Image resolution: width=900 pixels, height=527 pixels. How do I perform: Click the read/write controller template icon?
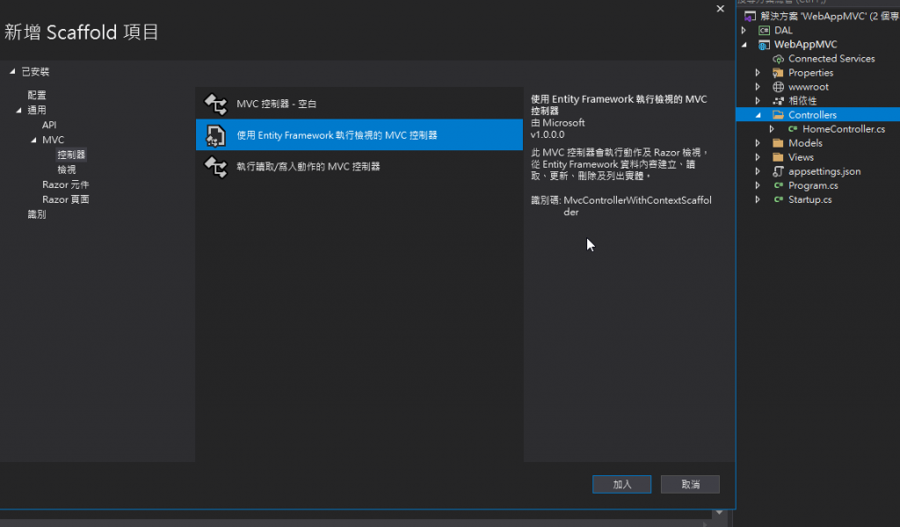(216, 167)
